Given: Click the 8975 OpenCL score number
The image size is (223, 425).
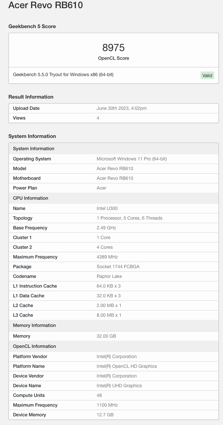Looking at the screenshot, I should [x=113, y=48].
